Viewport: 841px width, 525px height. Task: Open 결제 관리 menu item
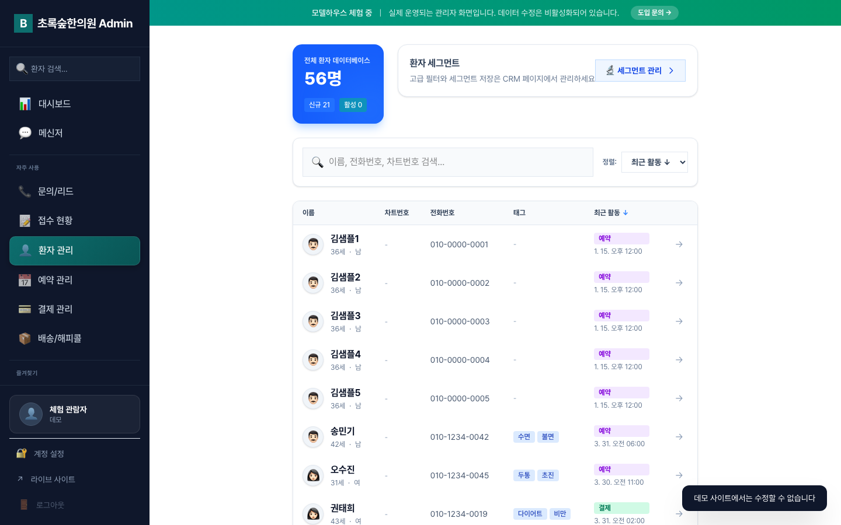[75, 309]
